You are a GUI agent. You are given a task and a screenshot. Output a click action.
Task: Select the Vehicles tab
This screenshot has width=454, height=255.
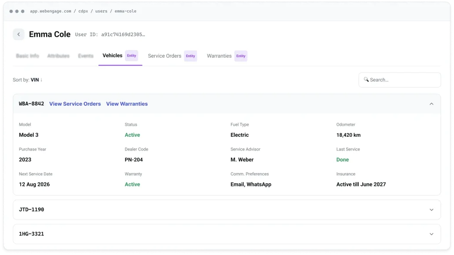point(112,55)
